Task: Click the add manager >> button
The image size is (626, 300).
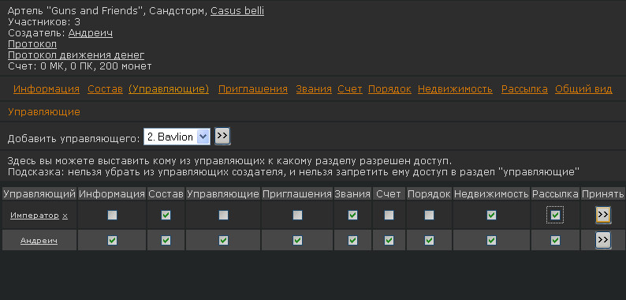Action: 222,136
